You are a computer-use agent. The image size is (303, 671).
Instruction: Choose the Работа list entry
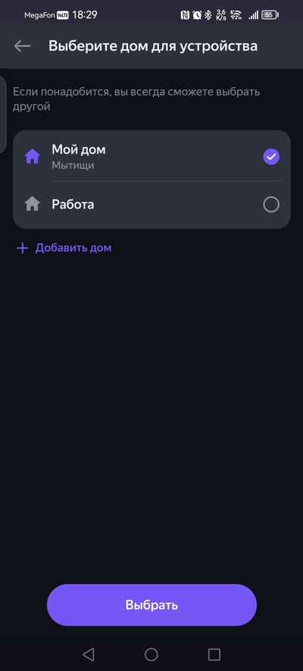pos(151,205)
